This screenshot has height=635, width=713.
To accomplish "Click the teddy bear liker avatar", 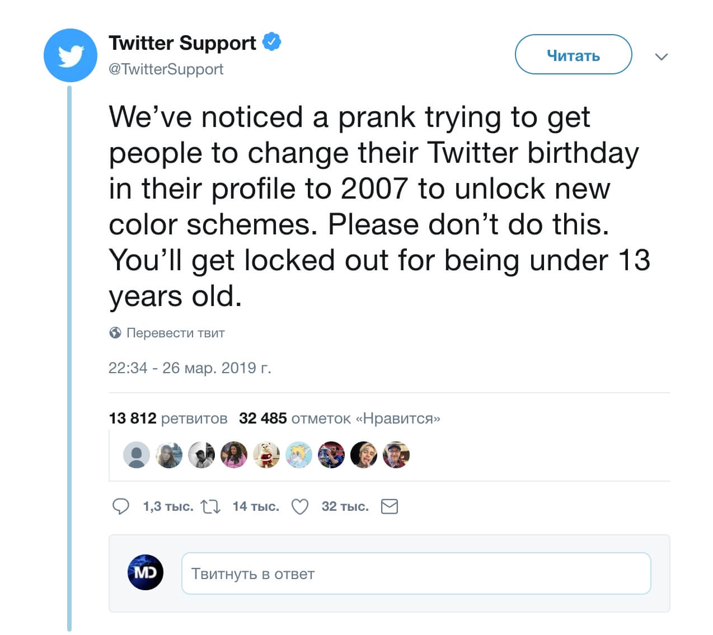I will click(266, 455).
